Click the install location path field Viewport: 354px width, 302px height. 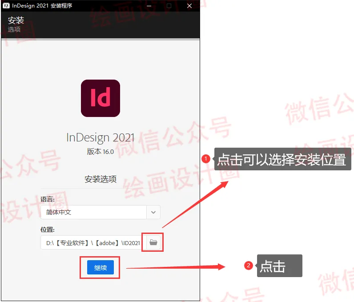(x=93, y=243)
